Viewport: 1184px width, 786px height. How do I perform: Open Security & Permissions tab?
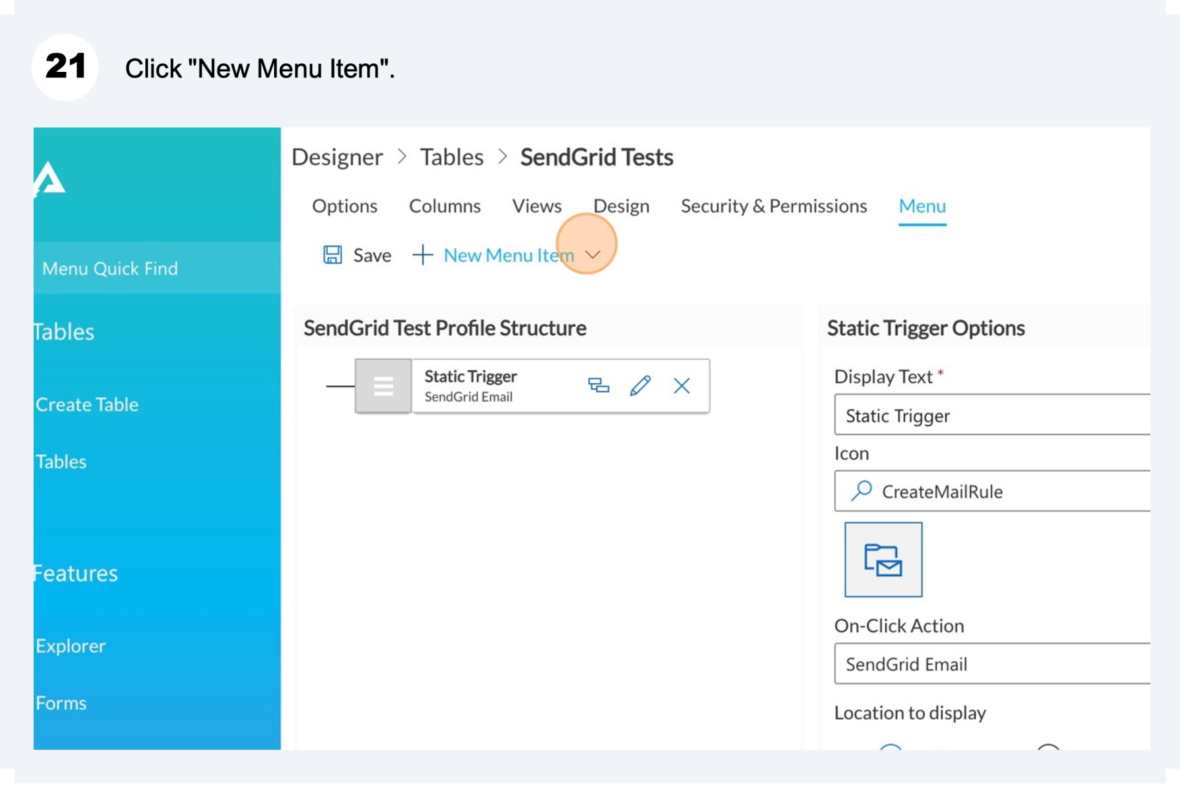coord(775,206)
